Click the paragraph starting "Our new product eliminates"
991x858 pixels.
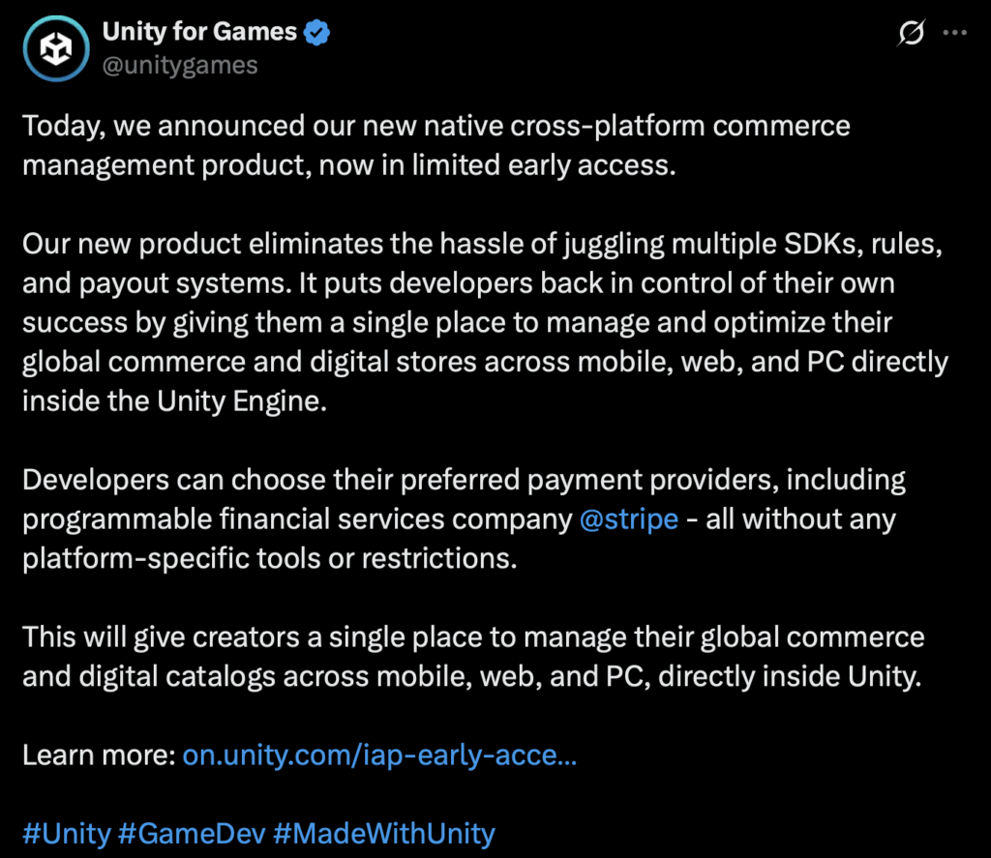tap(484, 322)
